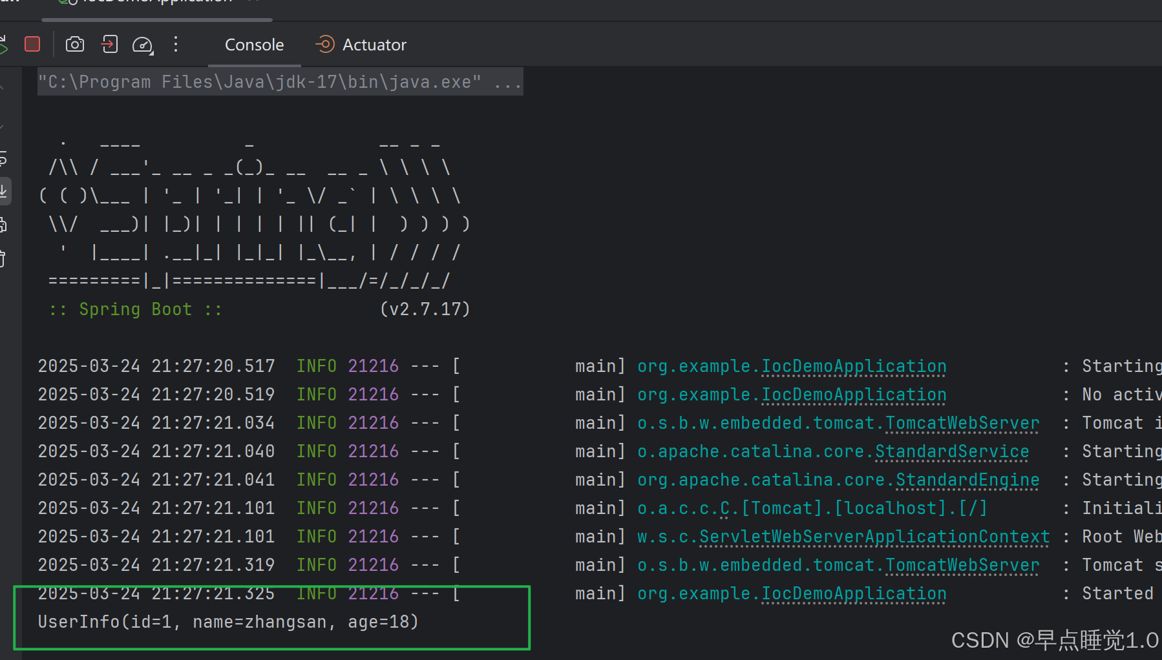Click the UserInfo(id=1, name=zhangsan, age=18) output line
This screenshot has height=660, width=1162.
pos(228,622)
